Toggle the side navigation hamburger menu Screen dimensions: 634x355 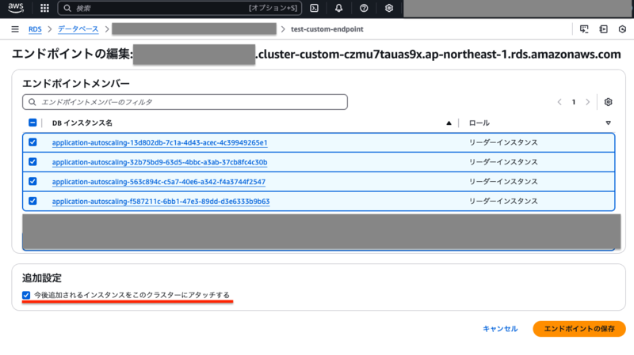[x=15, y=29]
